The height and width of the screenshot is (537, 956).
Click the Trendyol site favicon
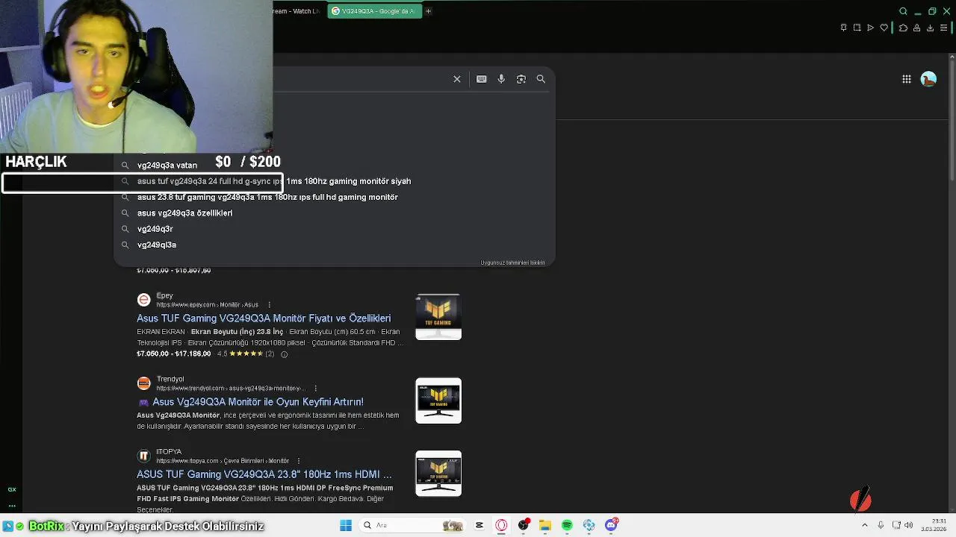[143, 383]
